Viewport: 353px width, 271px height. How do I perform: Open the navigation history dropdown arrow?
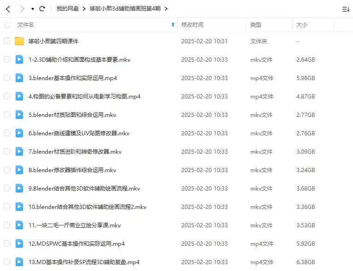[x=33, y=9]
